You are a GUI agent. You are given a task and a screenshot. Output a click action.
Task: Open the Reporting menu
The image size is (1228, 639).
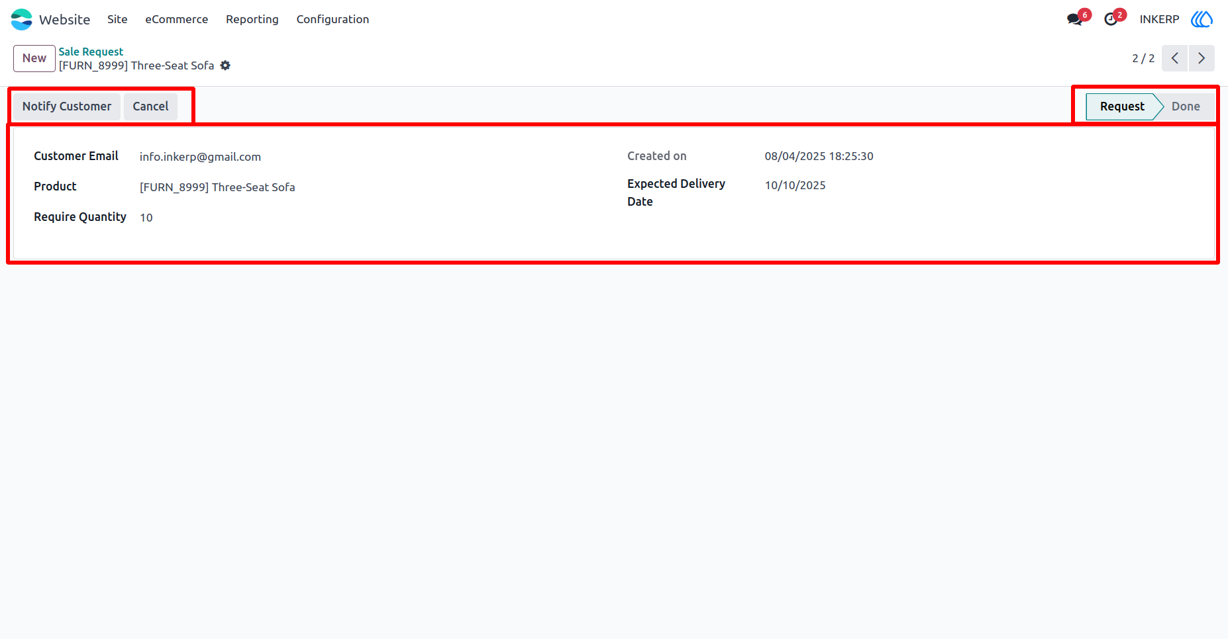(x=252, y=19)
